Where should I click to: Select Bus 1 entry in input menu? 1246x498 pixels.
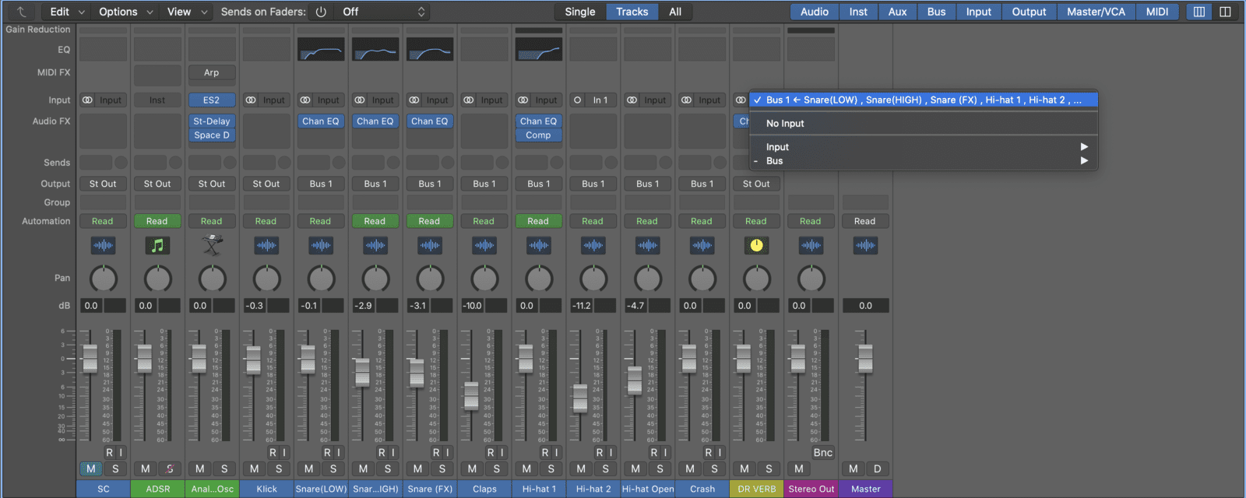click(x=924, y=100)
